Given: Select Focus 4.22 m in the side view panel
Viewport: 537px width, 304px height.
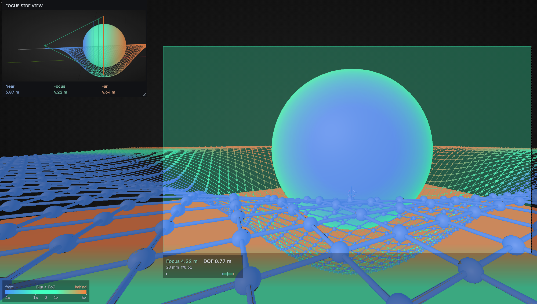Looking at the screenshot, I should coord(60,89).
